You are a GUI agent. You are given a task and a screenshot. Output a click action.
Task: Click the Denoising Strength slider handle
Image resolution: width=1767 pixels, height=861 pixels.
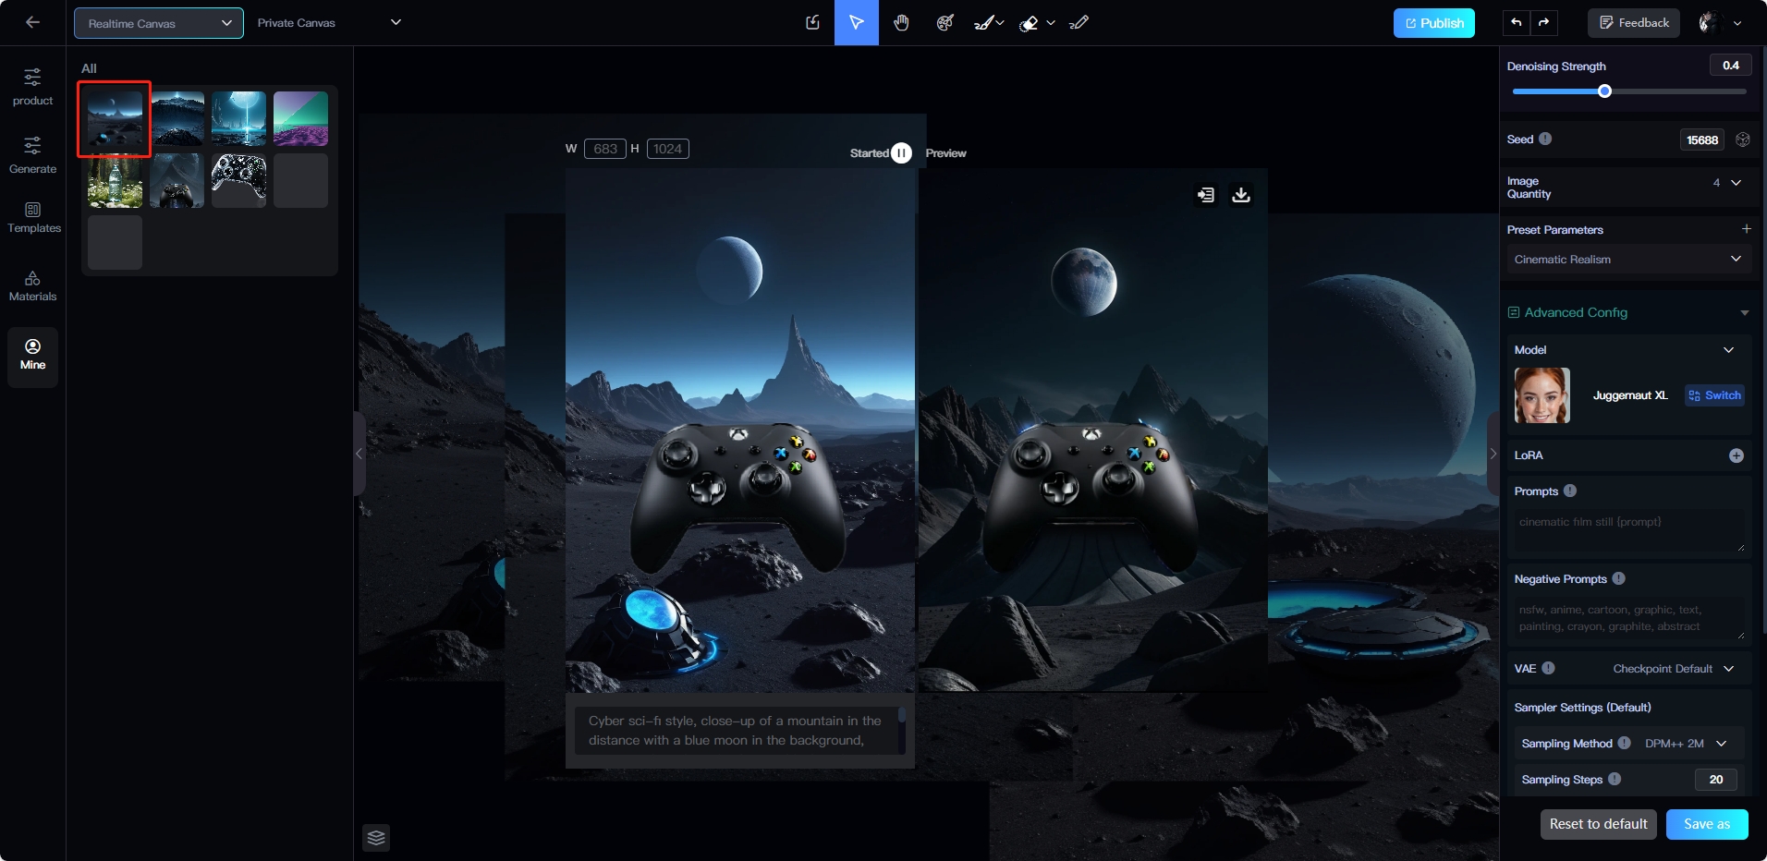pos(1604,91)
